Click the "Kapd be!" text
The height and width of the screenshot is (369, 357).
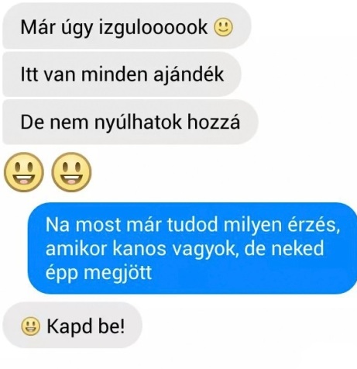point(86,326)
